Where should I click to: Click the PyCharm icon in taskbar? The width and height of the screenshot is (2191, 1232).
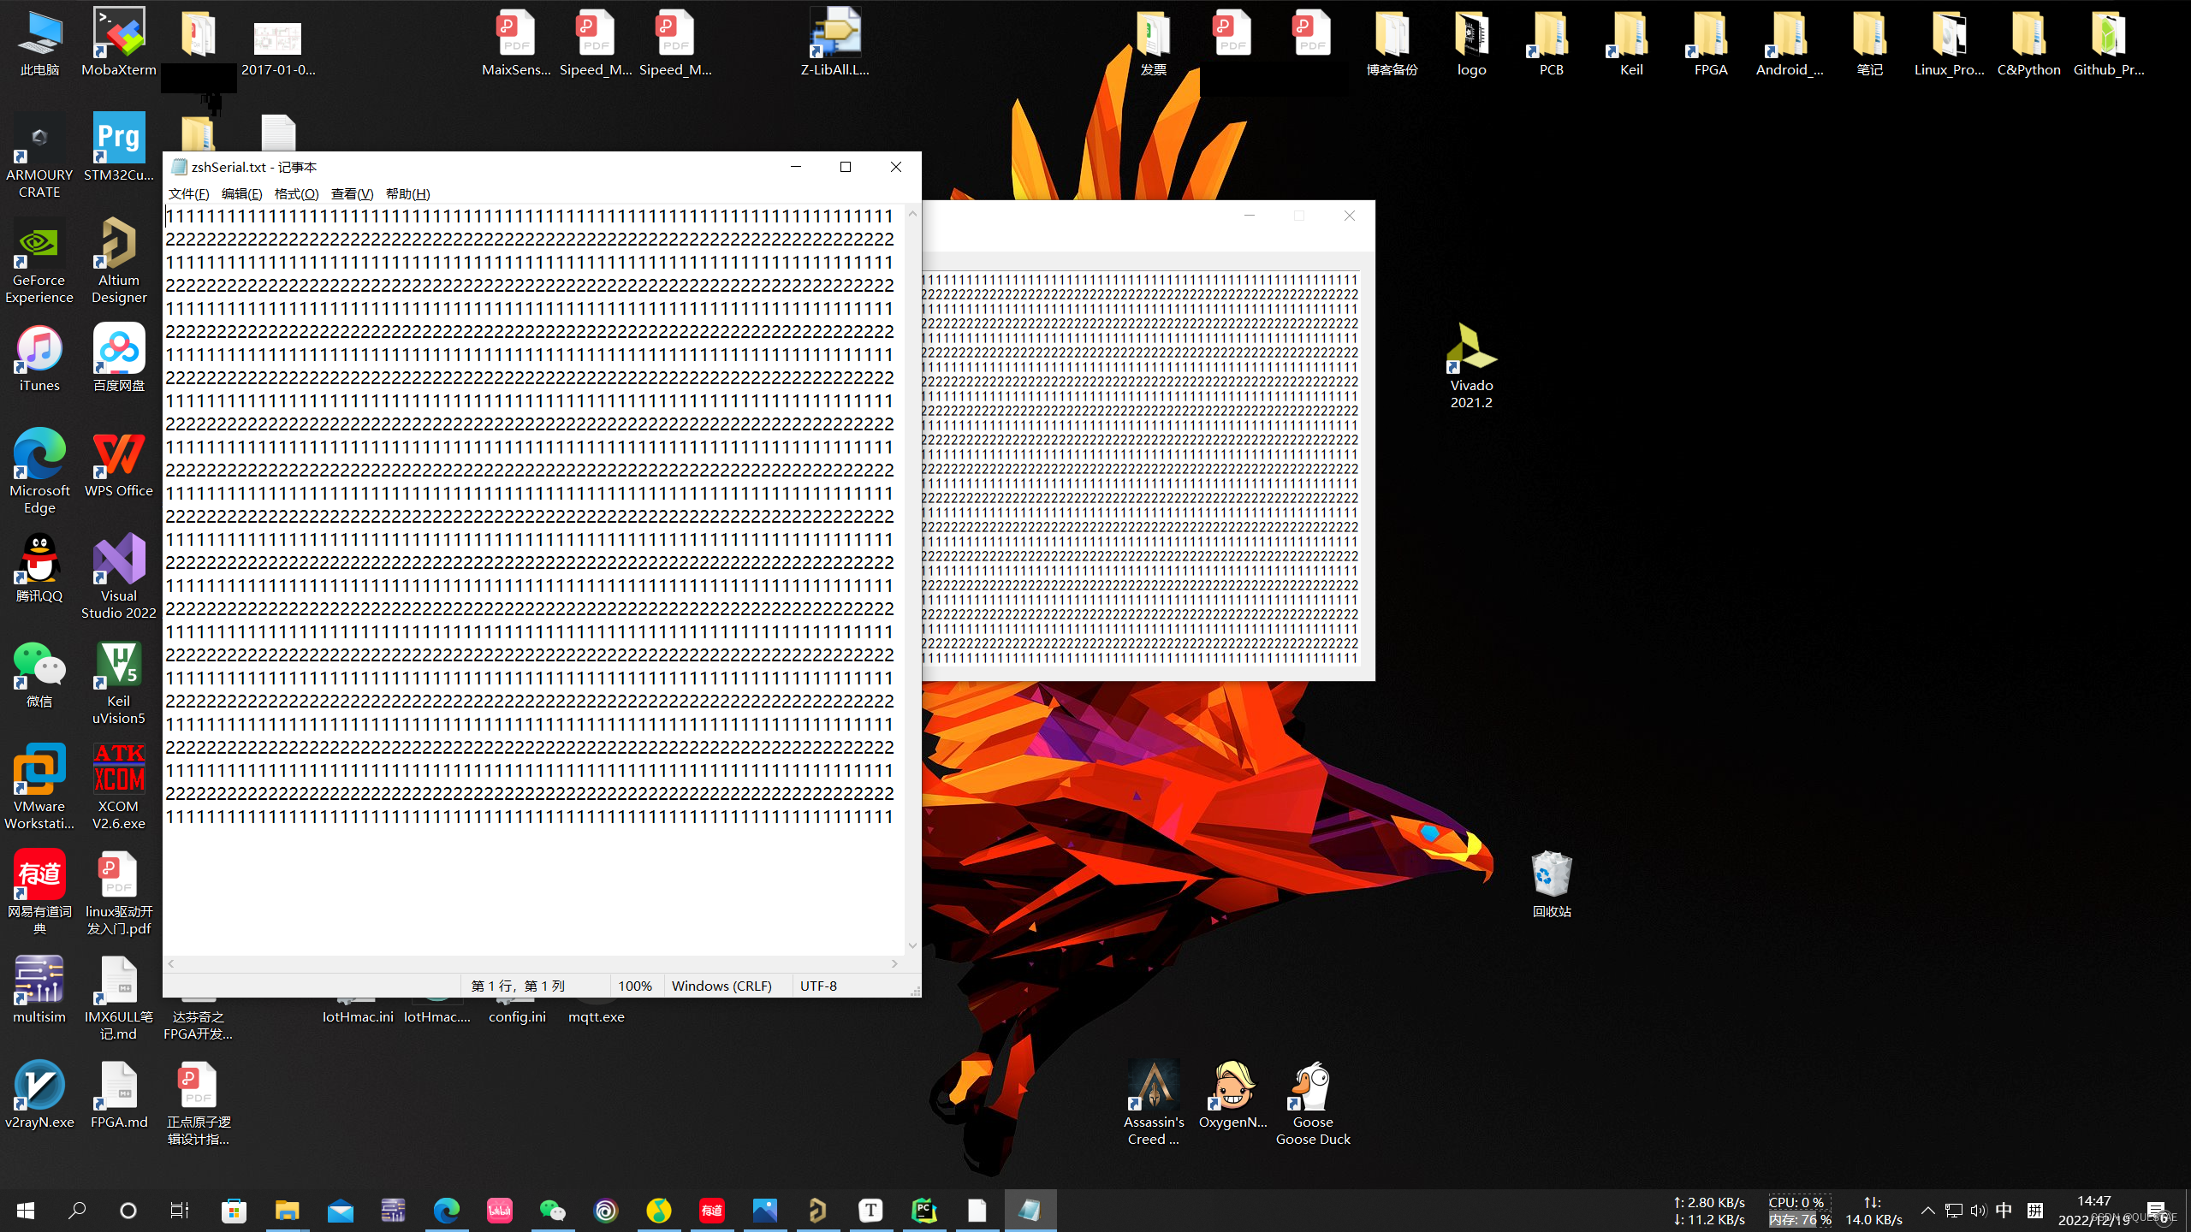924,1210
